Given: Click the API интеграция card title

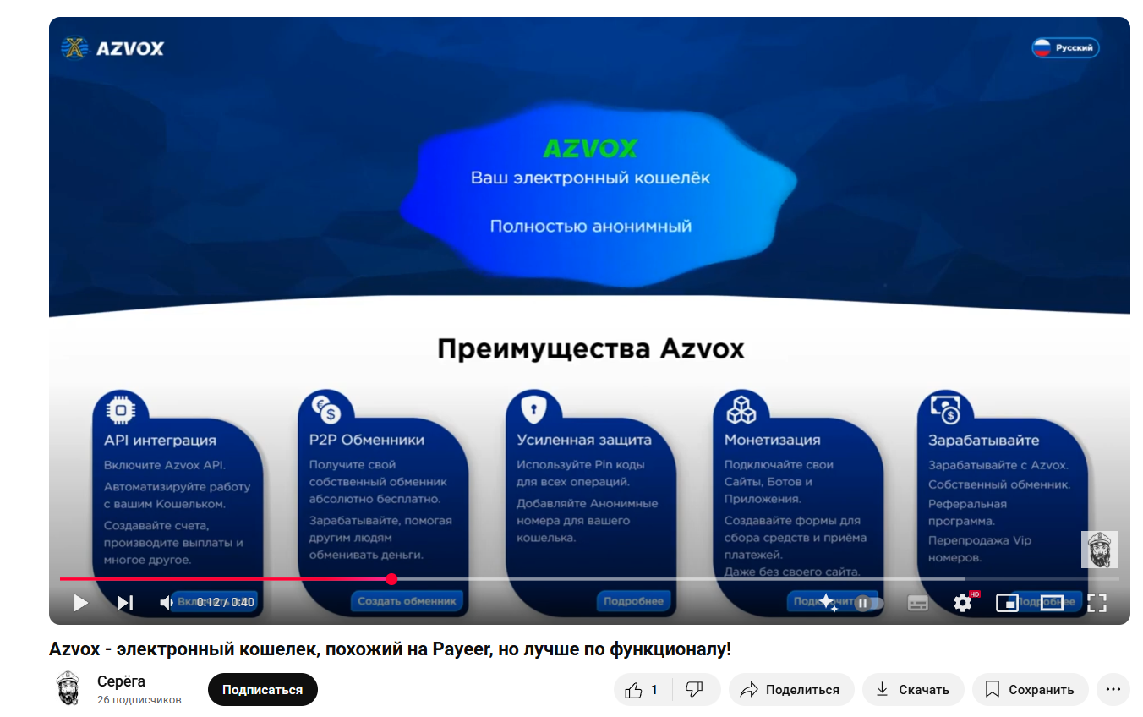Looking at the screenshot, I should 160,441.
